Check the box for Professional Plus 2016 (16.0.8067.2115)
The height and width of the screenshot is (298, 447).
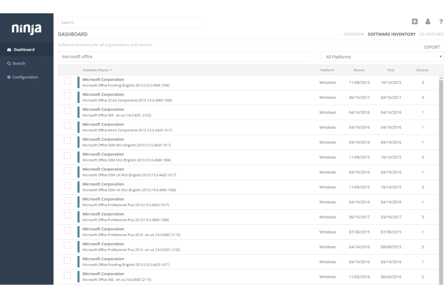(x=67, y=230)
